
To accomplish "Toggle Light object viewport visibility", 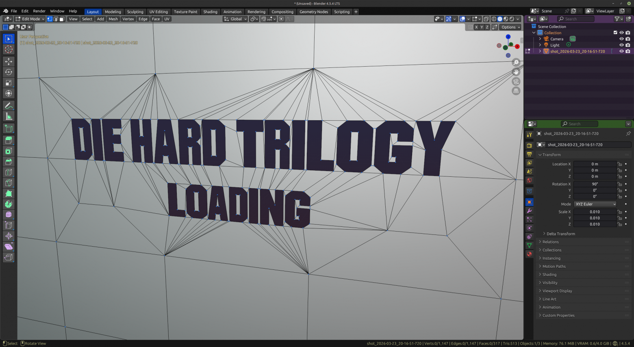I will 621,45.
